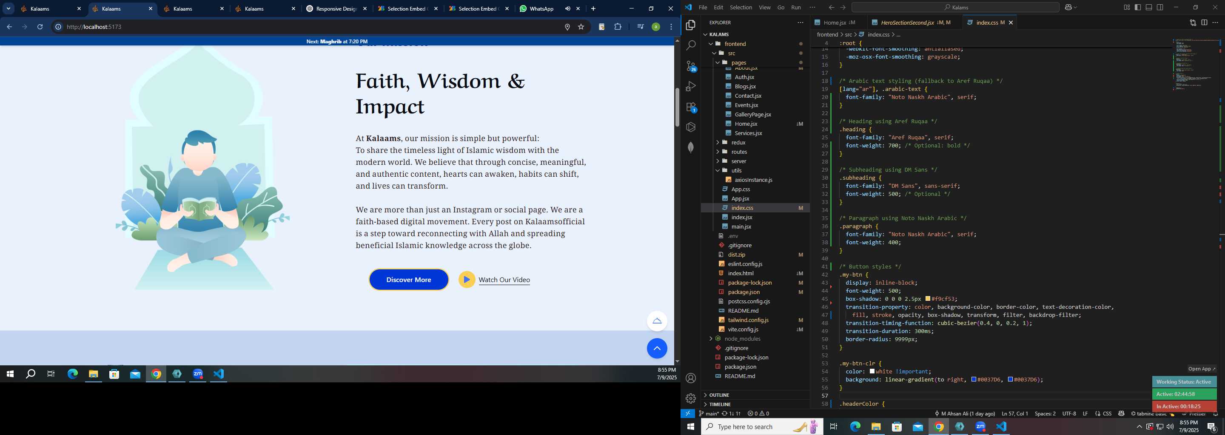This screenshot has width=1225, height=435.
Task: Toggle the bottom Panel in VS Code
Action: pos(1149,7)
